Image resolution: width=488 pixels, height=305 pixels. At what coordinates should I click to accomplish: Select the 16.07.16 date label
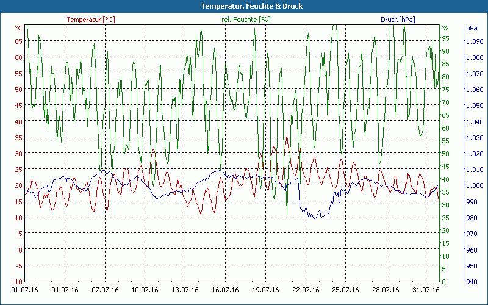226,290
